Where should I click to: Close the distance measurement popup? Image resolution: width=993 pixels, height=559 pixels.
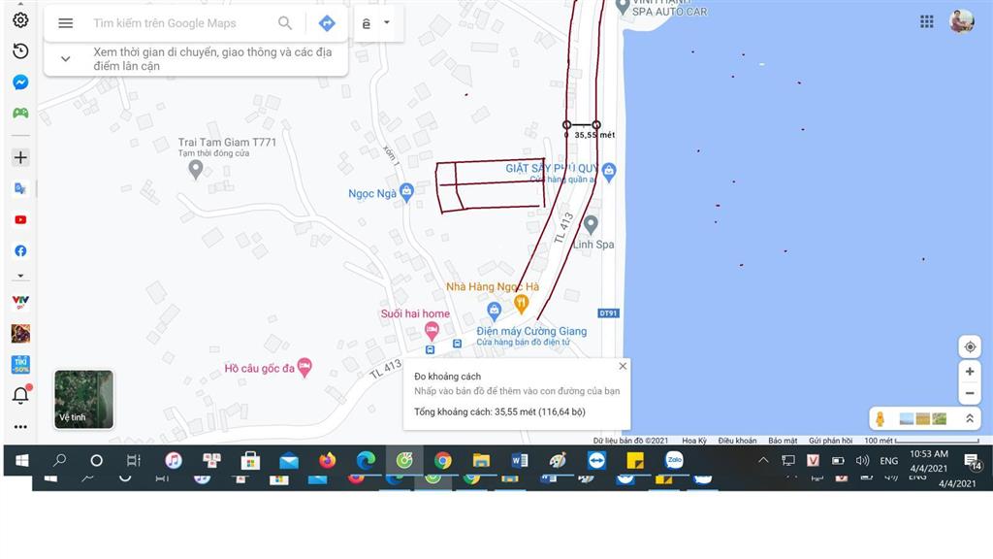coord(623,366)
